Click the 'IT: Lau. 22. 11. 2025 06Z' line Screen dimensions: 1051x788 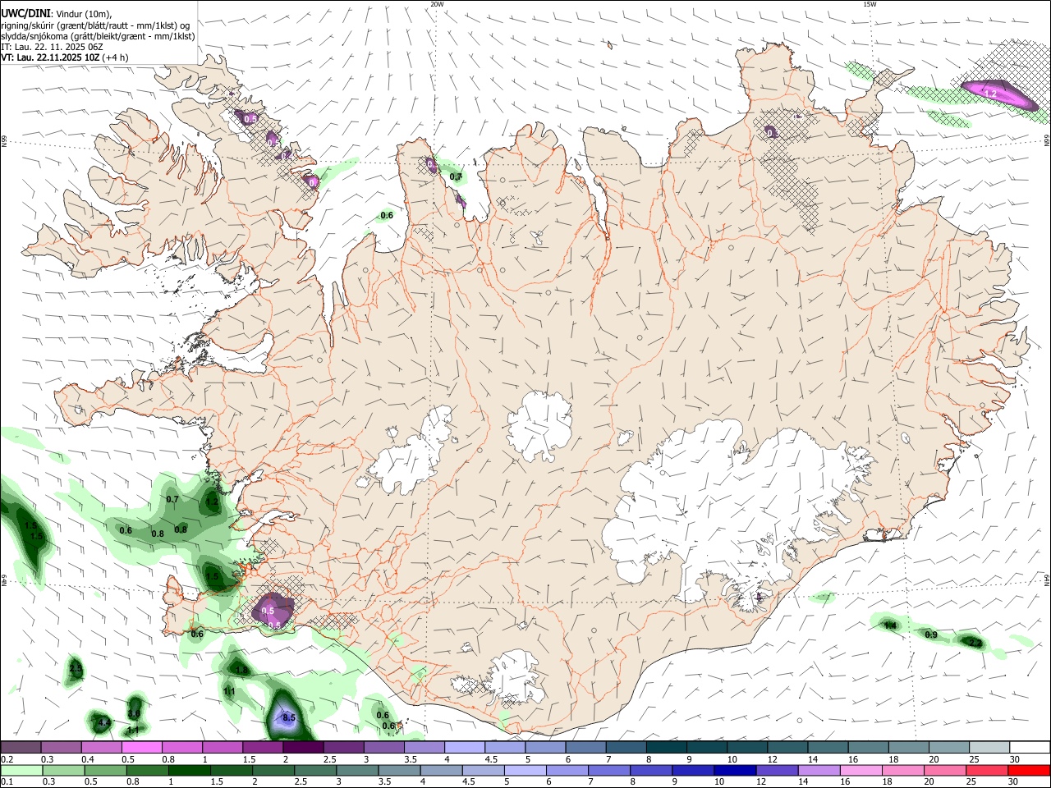[x=51, y=47]
